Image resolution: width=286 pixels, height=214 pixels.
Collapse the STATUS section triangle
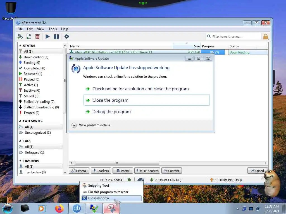tap(20, 46)
